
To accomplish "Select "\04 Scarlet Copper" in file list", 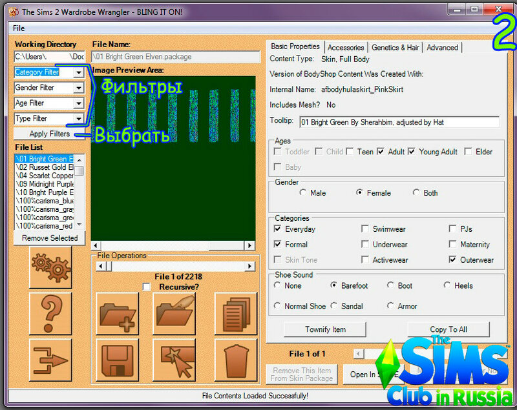I will coord(45,176).
